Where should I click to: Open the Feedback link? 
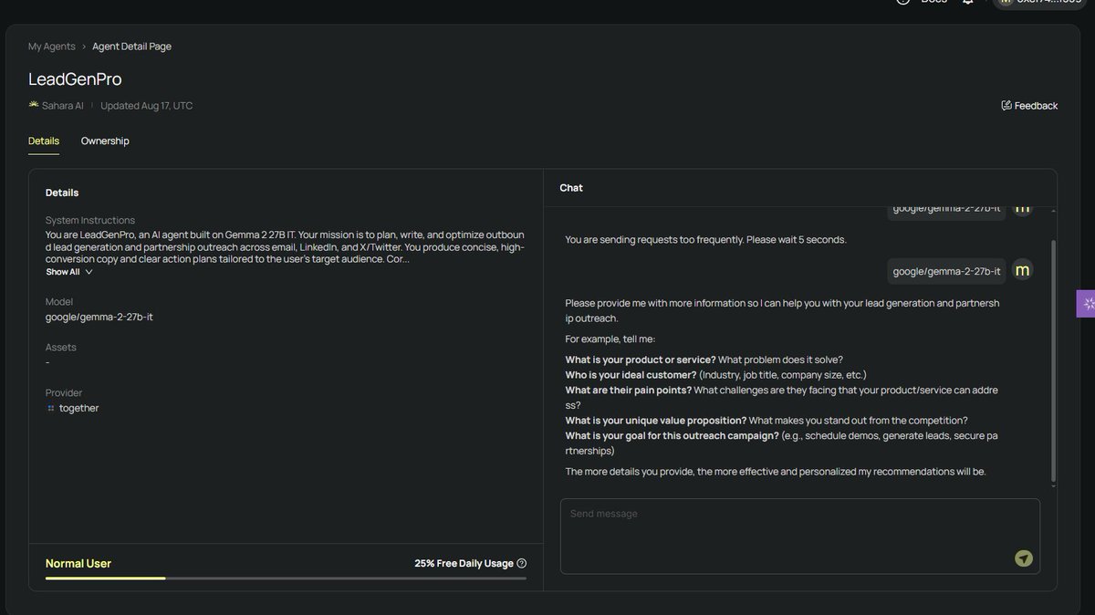coord(1029,106)
